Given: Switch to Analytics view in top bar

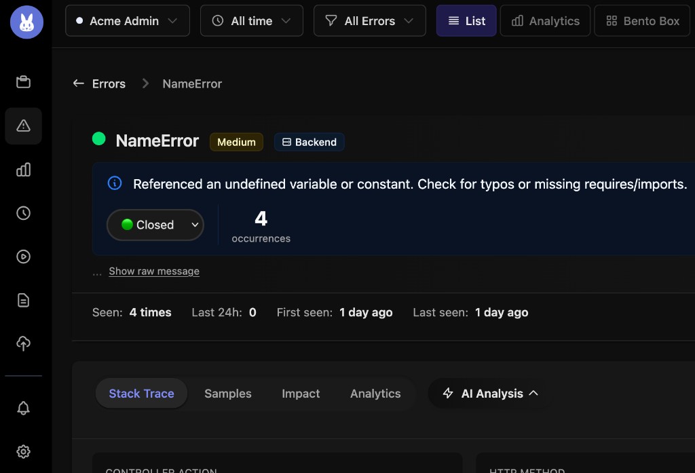Looking at the screenshot, I should 545,20.
